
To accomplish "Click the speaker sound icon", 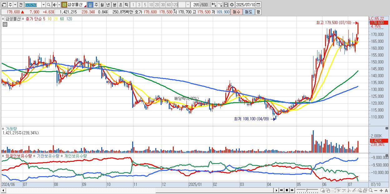I will [x=55, y=5].
